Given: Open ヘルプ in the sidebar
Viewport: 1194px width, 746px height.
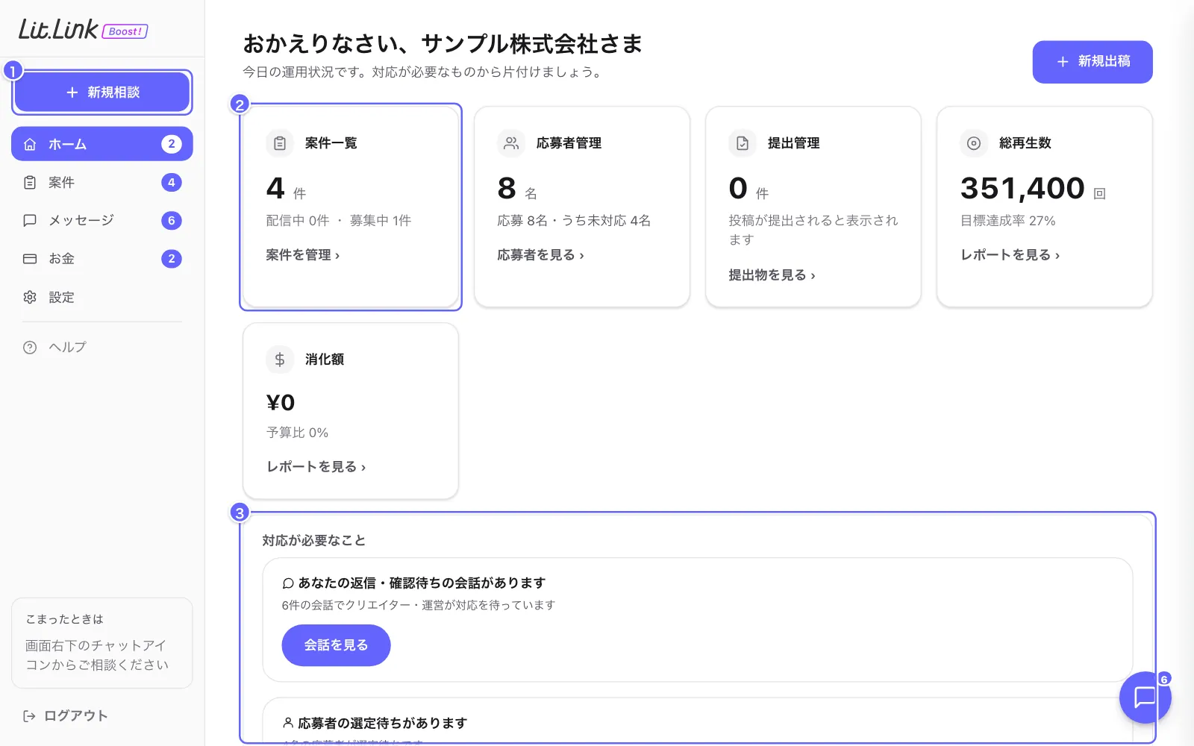Looking at the screenshot, I should pos(102,348).
